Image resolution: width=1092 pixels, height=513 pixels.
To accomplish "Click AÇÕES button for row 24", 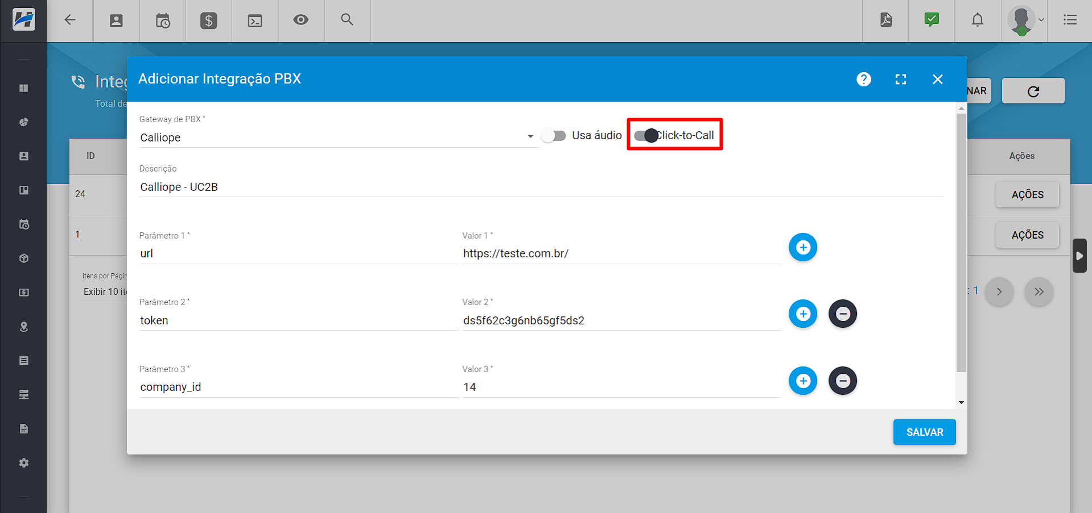I will tap(1027, 194).
